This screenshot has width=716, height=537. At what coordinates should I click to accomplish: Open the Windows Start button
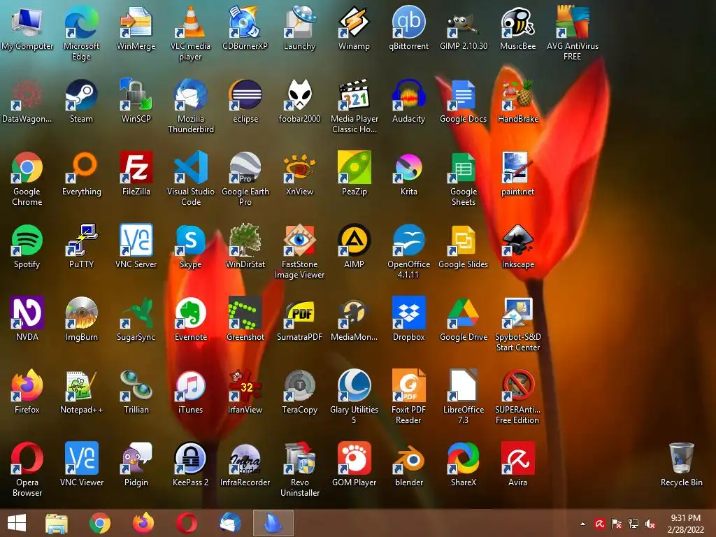click(x=17, y=523)
